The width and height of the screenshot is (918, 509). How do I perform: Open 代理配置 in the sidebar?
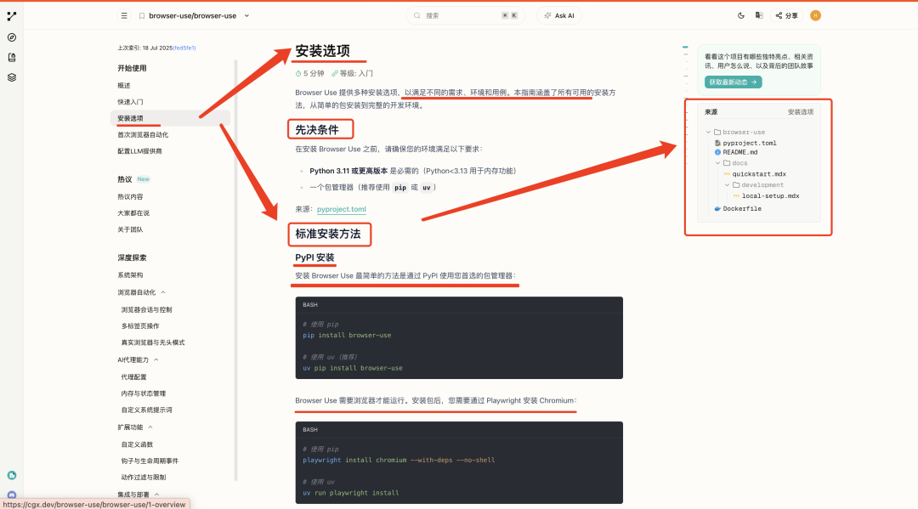point(133,377)
